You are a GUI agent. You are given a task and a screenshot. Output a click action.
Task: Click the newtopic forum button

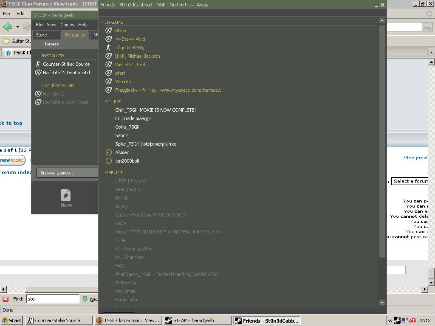pos(12,160)
